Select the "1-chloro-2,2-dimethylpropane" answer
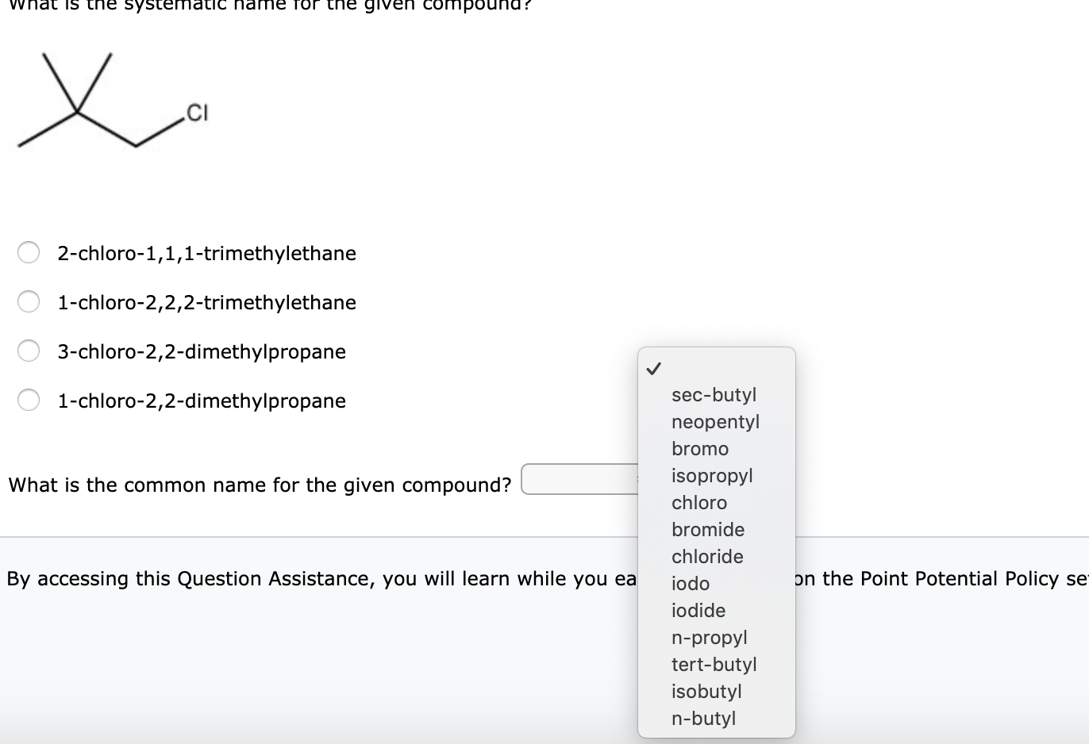This screenshot has height=744, width=1089. click(x=29, y=400)
